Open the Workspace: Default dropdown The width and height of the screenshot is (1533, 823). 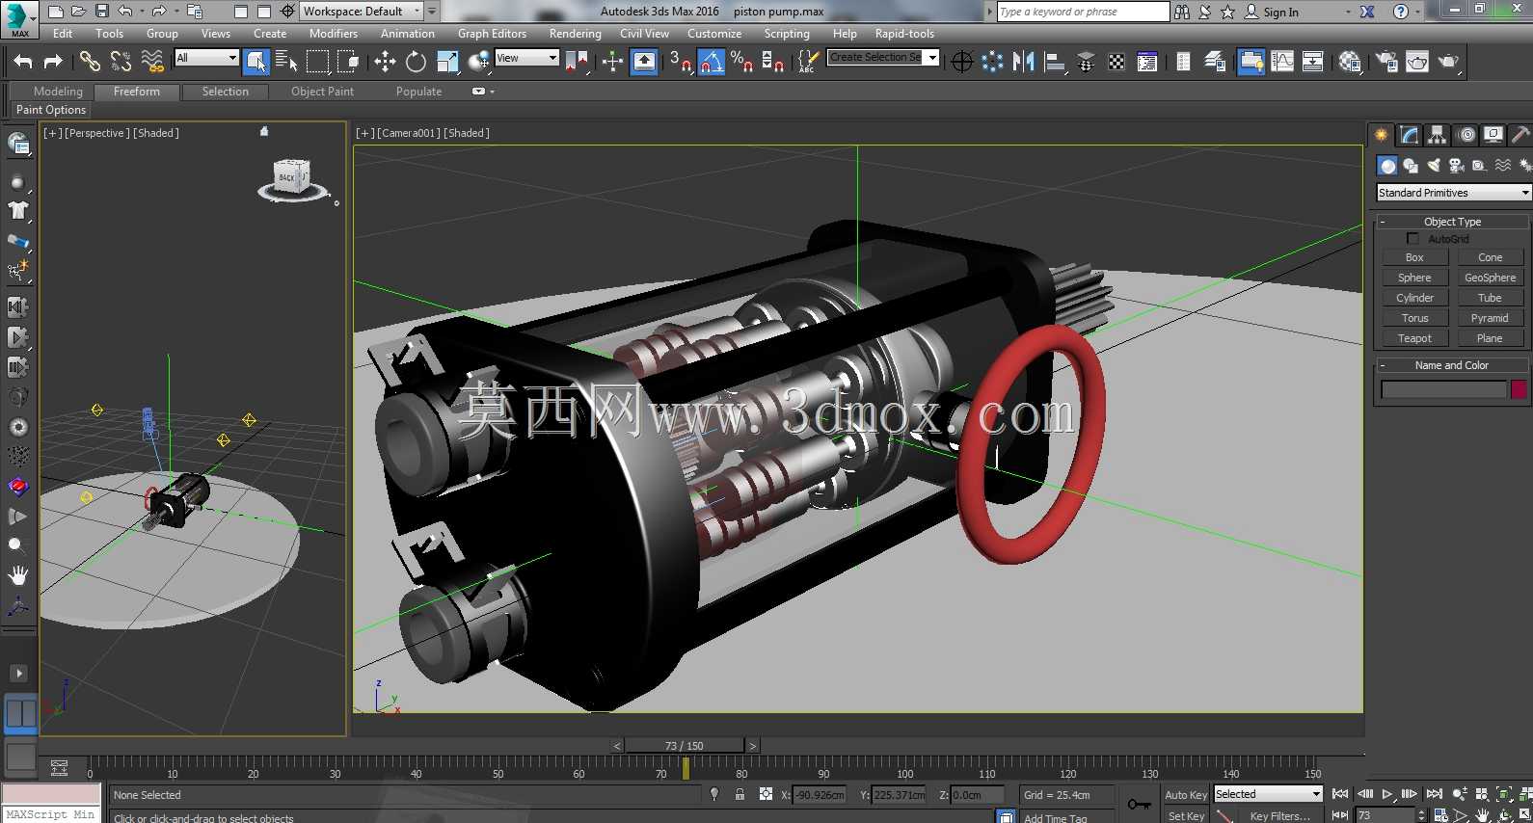[x=362, y=12]
